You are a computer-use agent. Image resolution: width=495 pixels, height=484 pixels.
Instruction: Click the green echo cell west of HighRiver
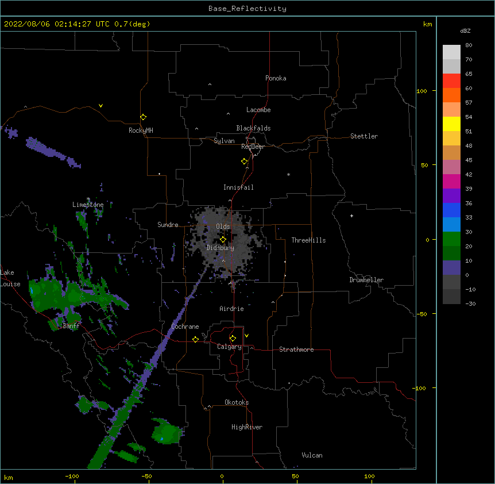(167, 432)
